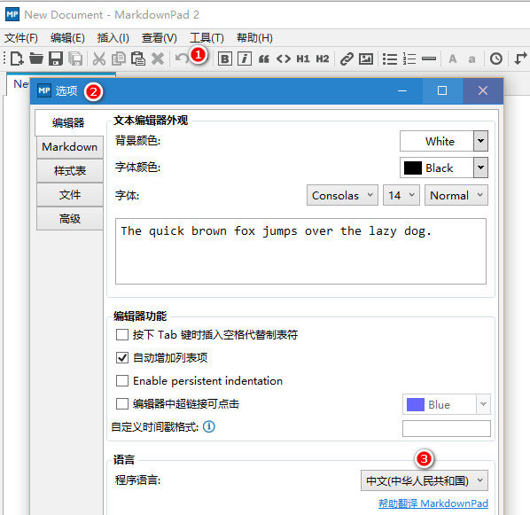Toggle italic formatting button
530x515 pixels.
(x=245, y=59)
